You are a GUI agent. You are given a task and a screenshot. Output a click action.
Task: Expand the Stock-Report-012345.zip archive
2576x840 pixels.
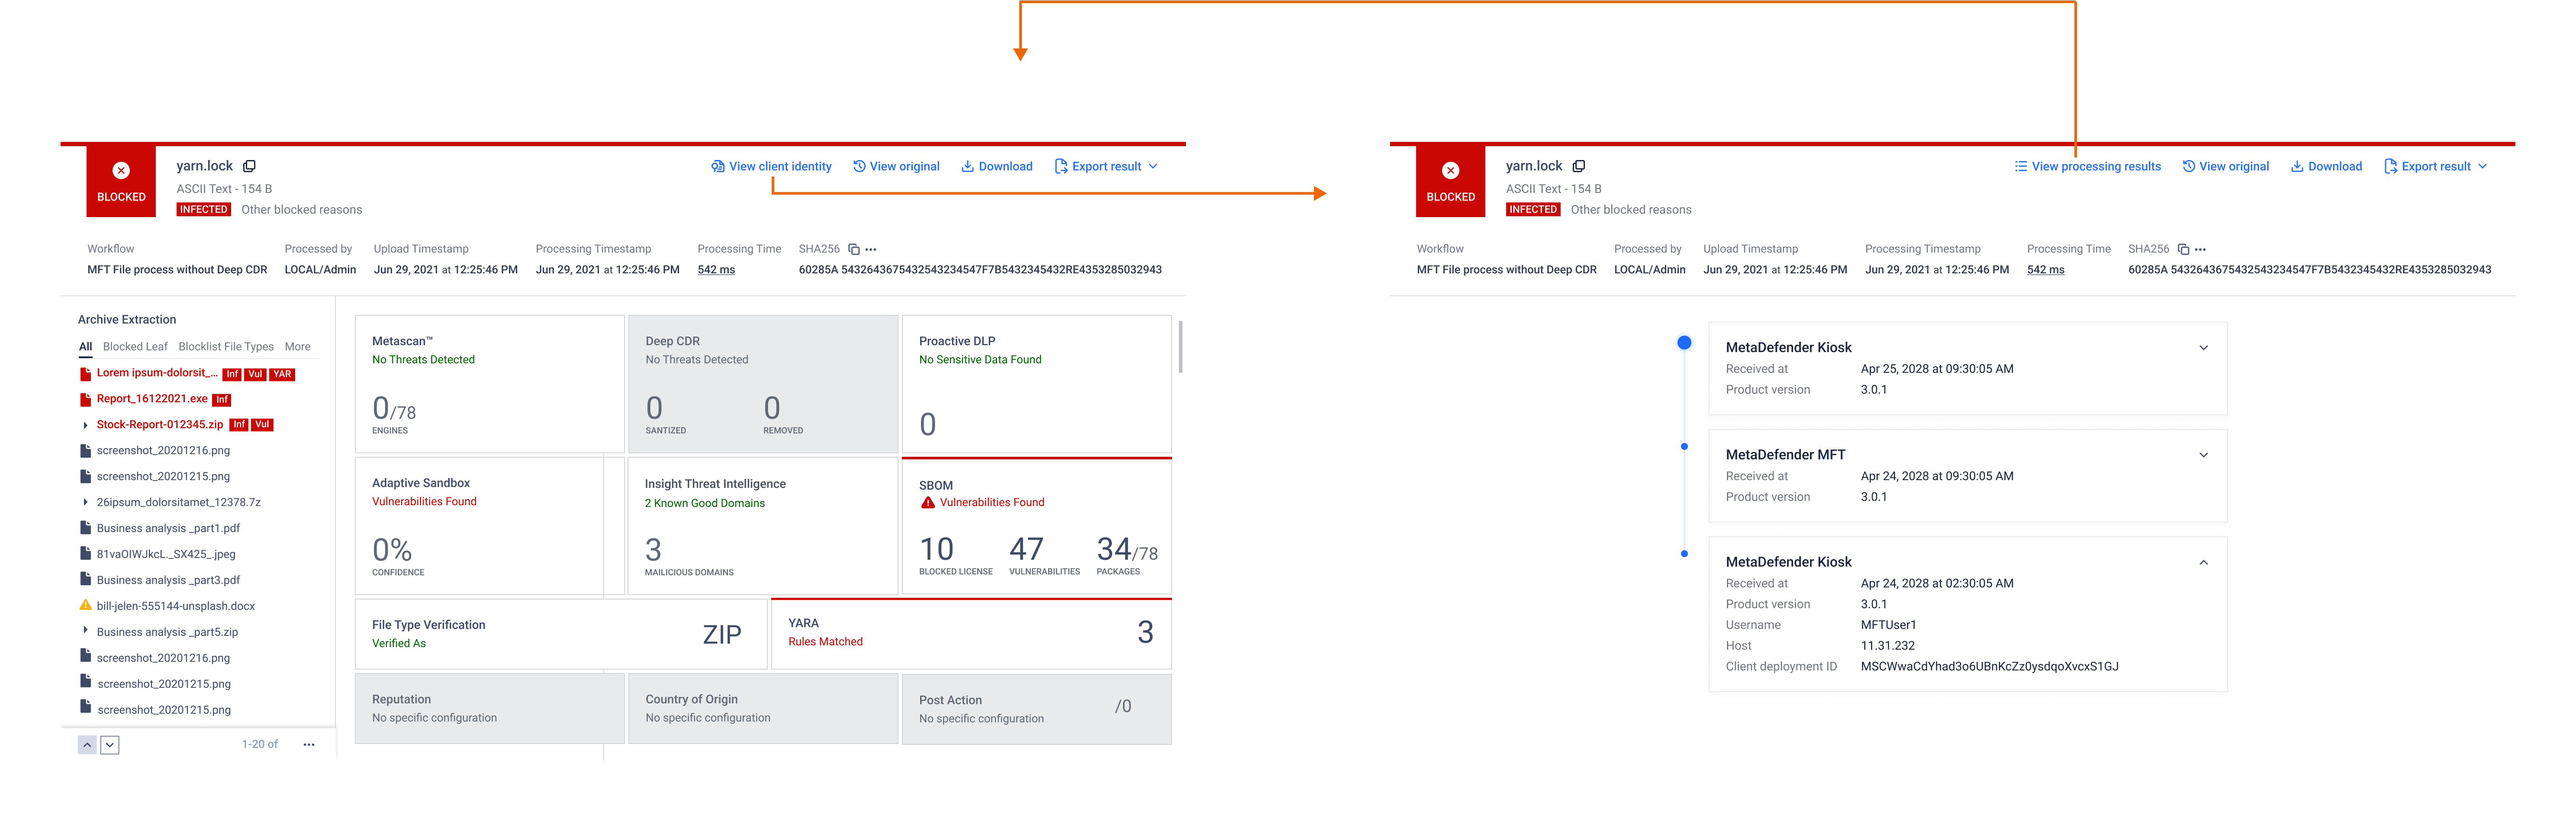(86, 425)
